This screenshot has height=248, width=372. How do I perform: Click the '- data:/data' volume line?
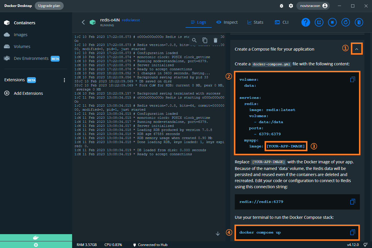[268, 122]
